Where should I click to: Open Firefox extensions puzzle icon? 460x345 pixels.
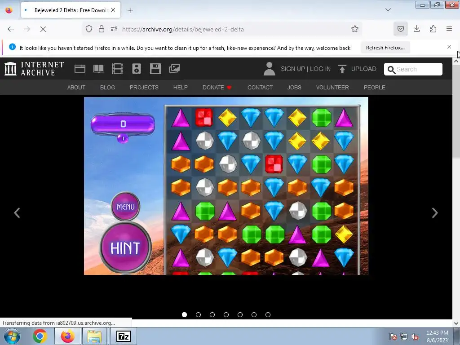(x=433, y=29)
